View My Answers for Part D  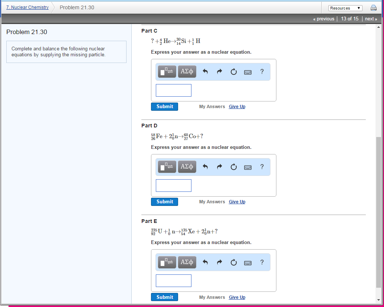coord(212,201)
